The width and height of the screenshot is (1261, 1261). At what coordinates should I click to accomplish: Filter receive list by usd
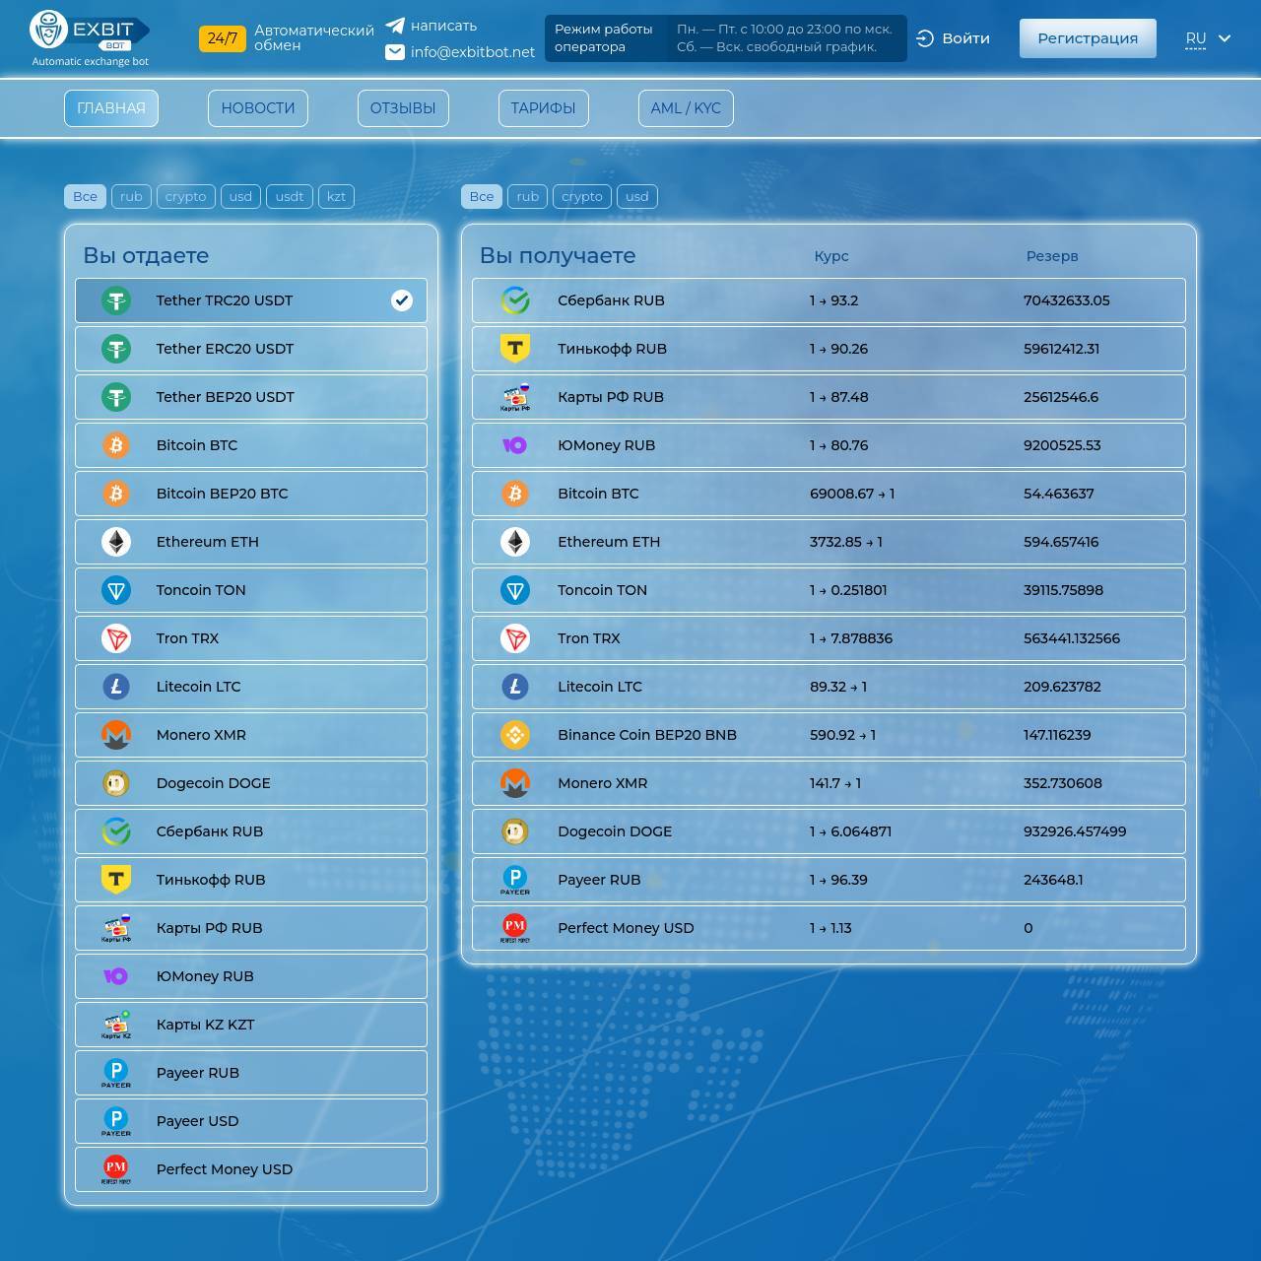637,196
